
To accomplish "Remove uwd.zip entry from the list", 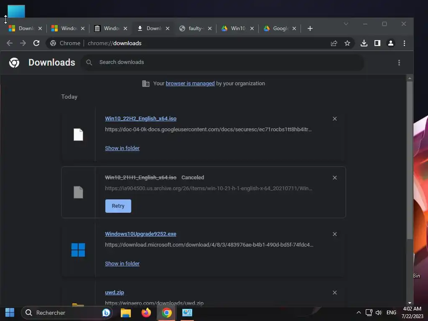I will coord(335,293).
